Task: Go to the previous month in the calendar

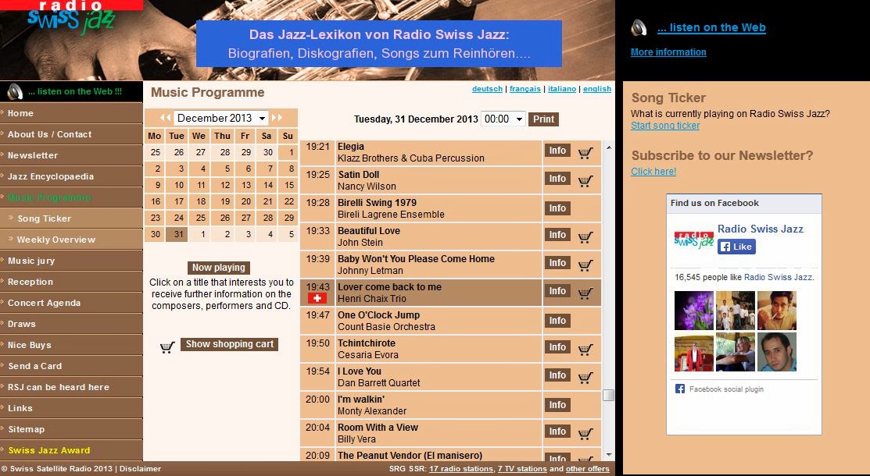Action: pyautogui.click(x=165, y=118)
